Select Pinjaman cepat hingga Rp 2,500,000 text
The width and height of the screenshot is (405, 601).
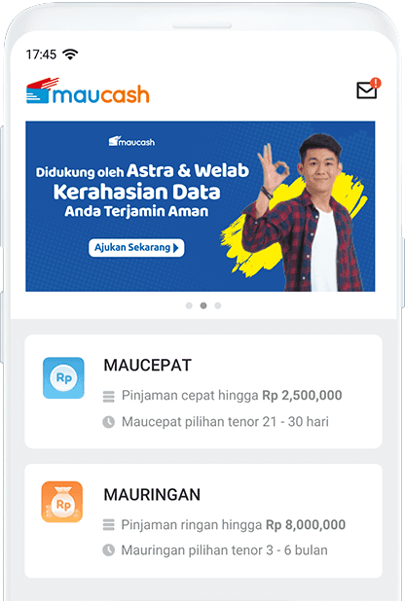tap(232, 395)
